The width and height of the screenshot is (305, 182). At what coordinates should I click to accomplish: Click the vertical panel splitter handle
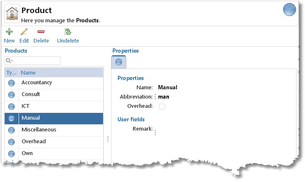(108, 139)
